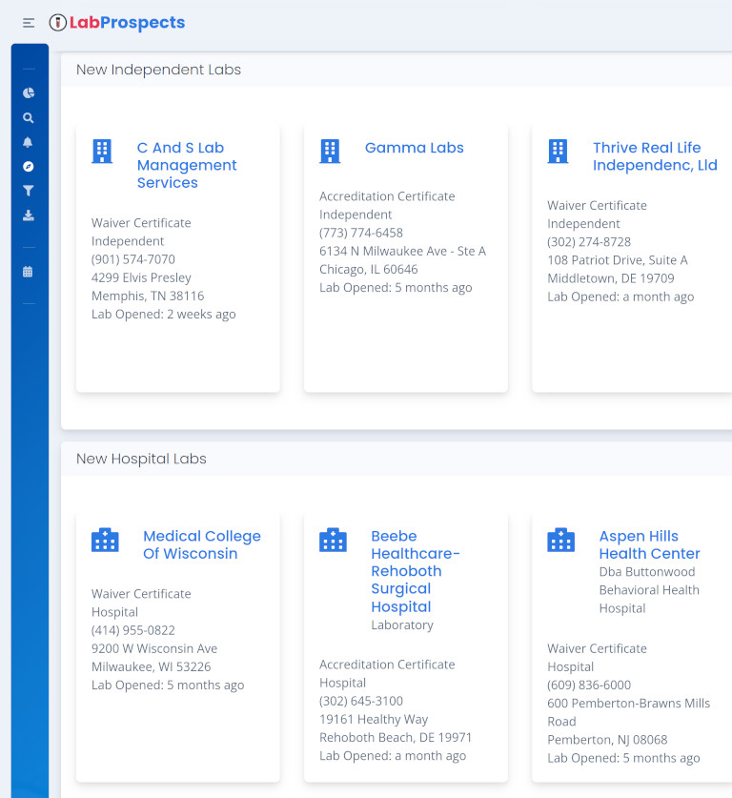Click the hospital icon beside Aspen Hills

click(560, 540)
